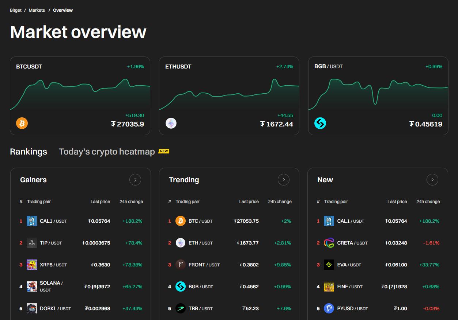This screenshot has width=458, height=320.
Task: Expand the Trending list with arrow button
Action: (x=284, y=180)
